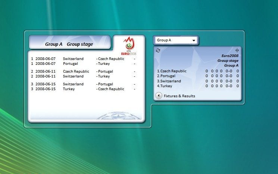The image size is (278, 174).
Task: Click the Euro2008 title in standings panel
Action: pos(229,56)
